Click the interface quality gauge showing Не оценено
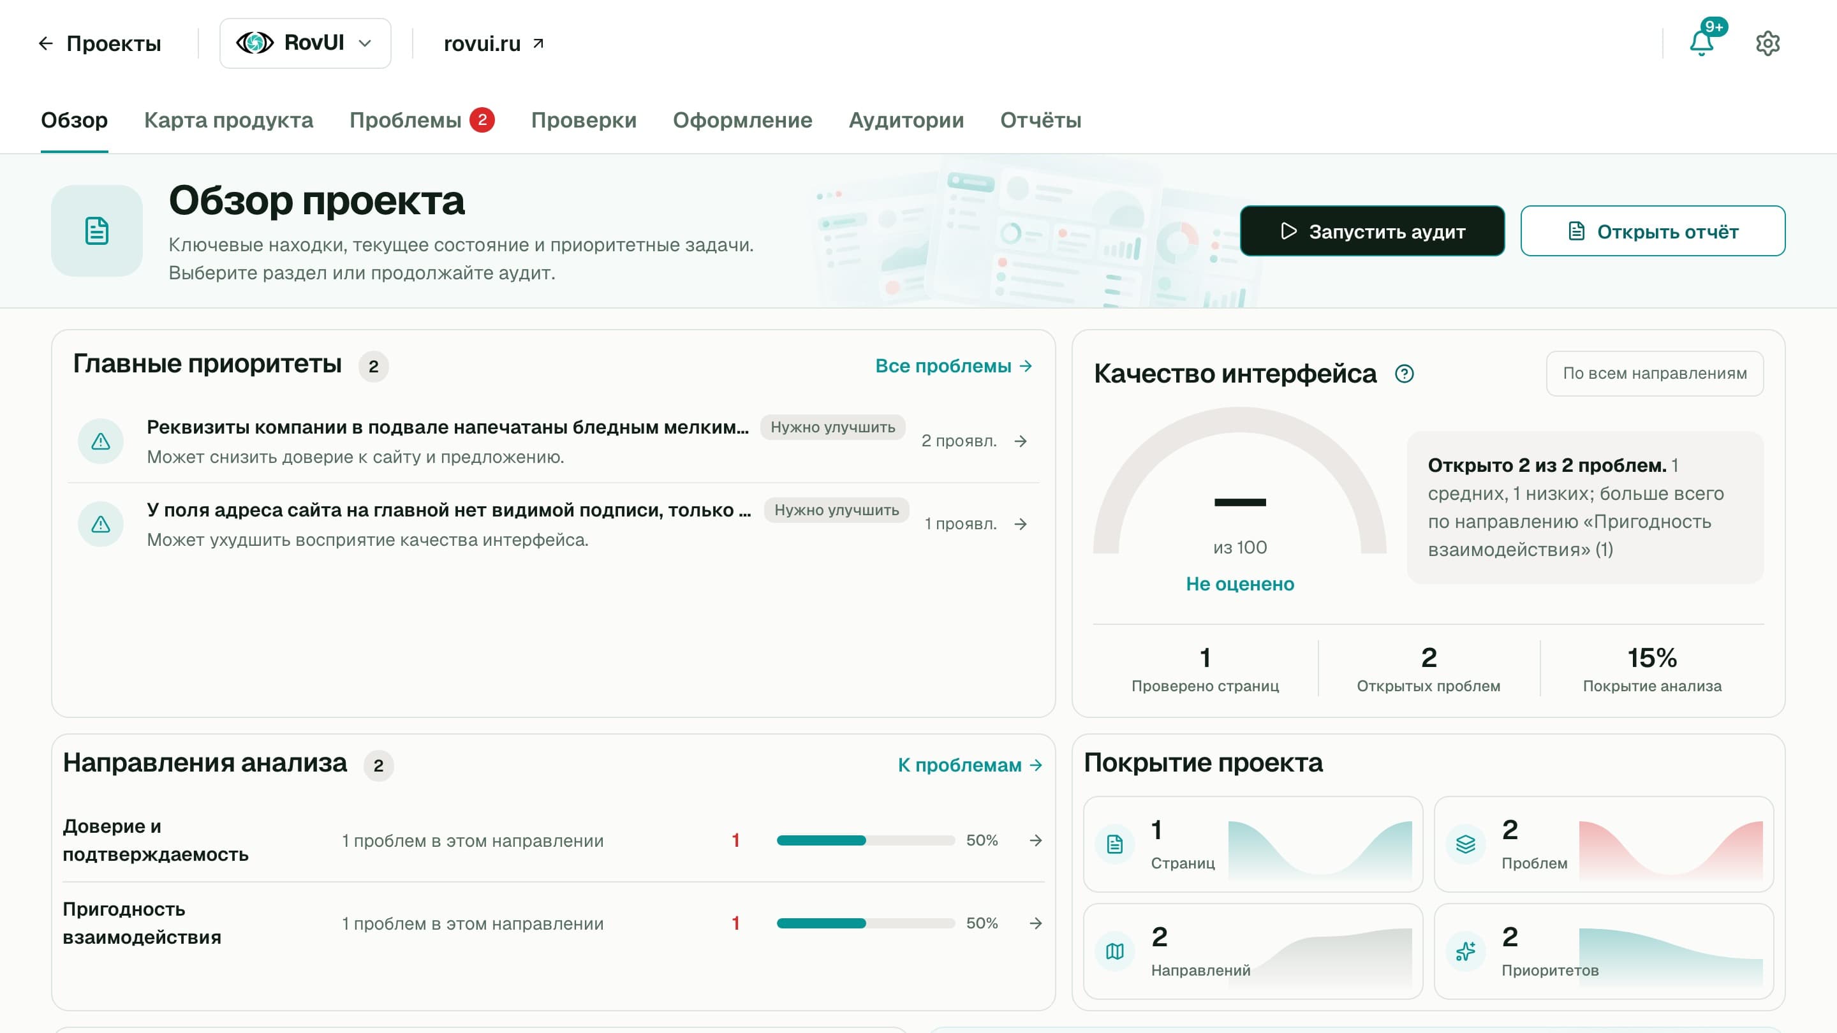Viewport: 1837px width, 1033px height. tap(1239, 499)
